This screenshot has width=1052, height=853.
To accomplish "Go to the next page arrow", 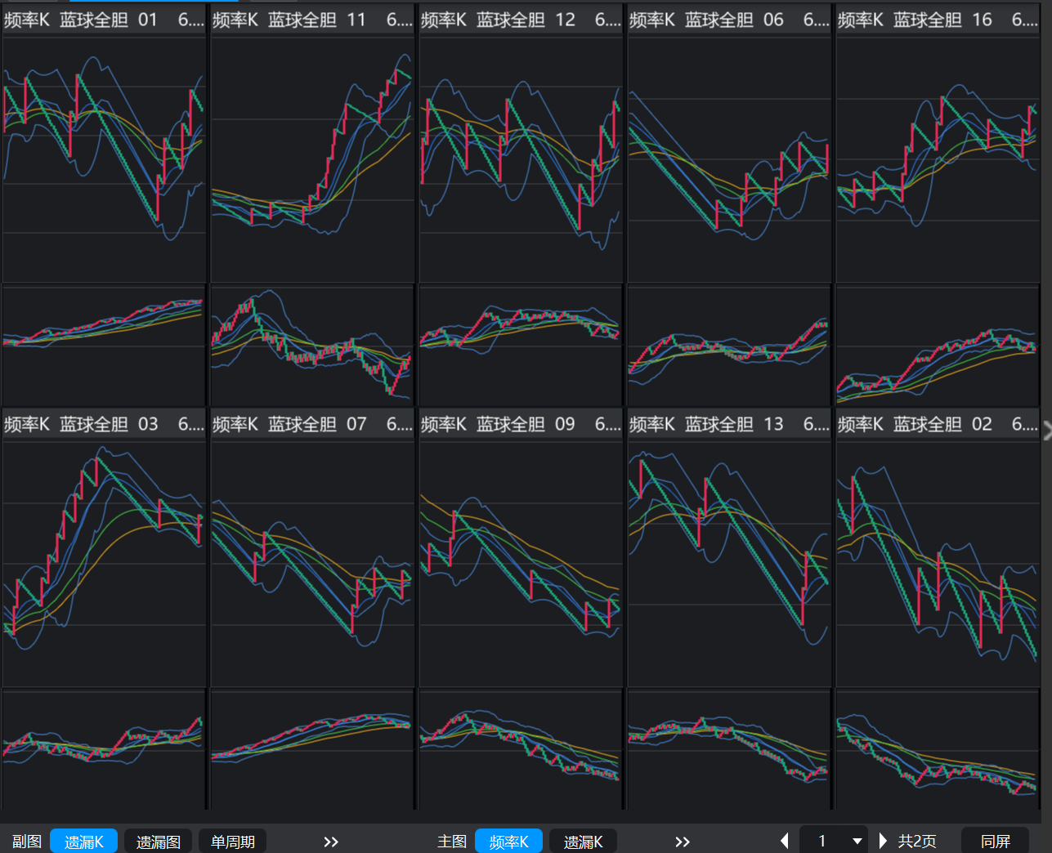I will 883,841.
